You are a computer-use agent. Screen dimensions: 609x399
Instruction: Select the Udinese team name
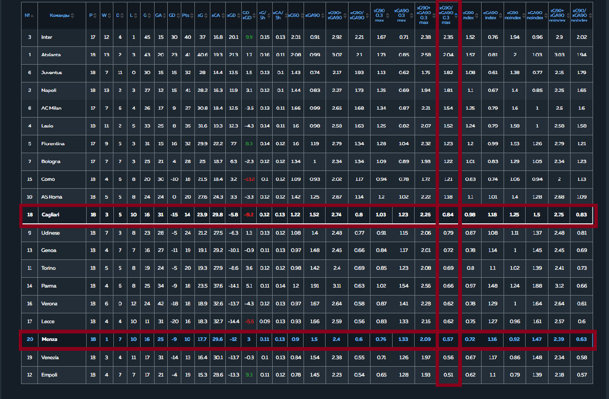pyautogui.click(x=51, y=233)
